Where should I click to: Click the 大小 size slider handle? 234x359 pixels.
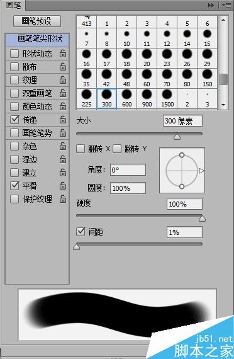coord(177,137)
